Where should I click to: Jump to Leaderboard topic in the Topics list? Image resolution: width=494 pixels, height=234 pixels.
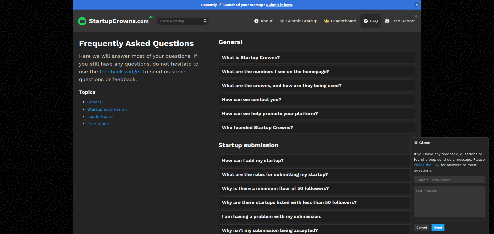(x=100, y=117)
